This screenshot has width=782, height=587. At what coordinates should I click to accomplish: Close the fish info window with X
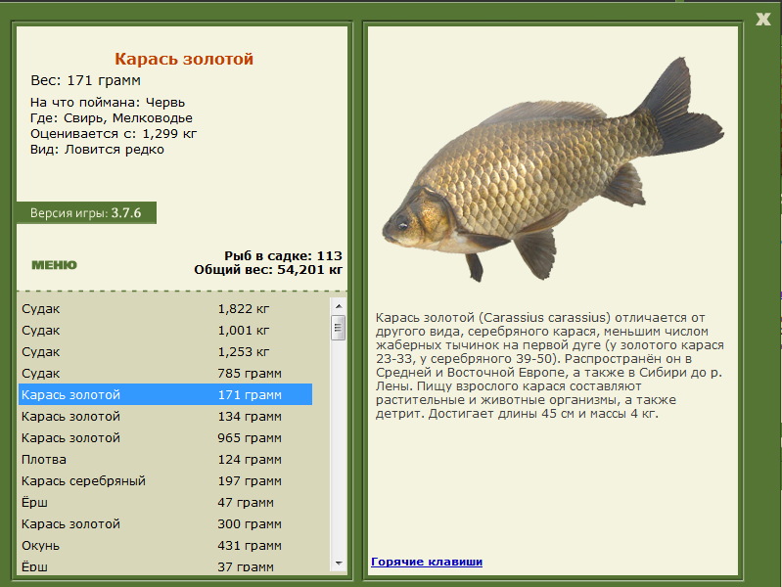[x=763, y=20]
